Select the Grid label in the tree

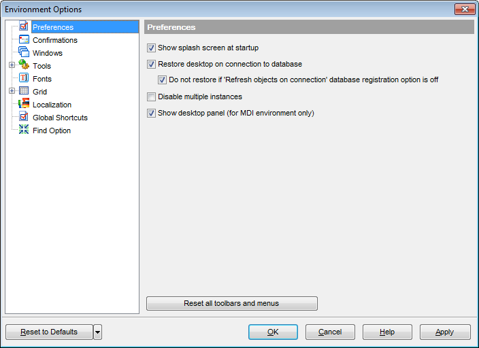click(x=39, y=92)
